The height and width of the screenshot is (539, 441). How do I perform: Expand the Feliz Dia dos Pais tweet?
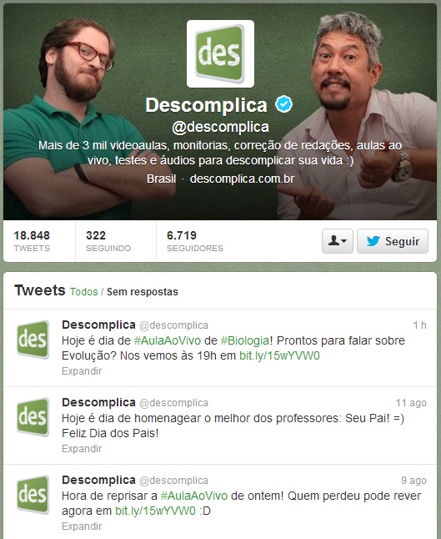click(x=82, y=449)
